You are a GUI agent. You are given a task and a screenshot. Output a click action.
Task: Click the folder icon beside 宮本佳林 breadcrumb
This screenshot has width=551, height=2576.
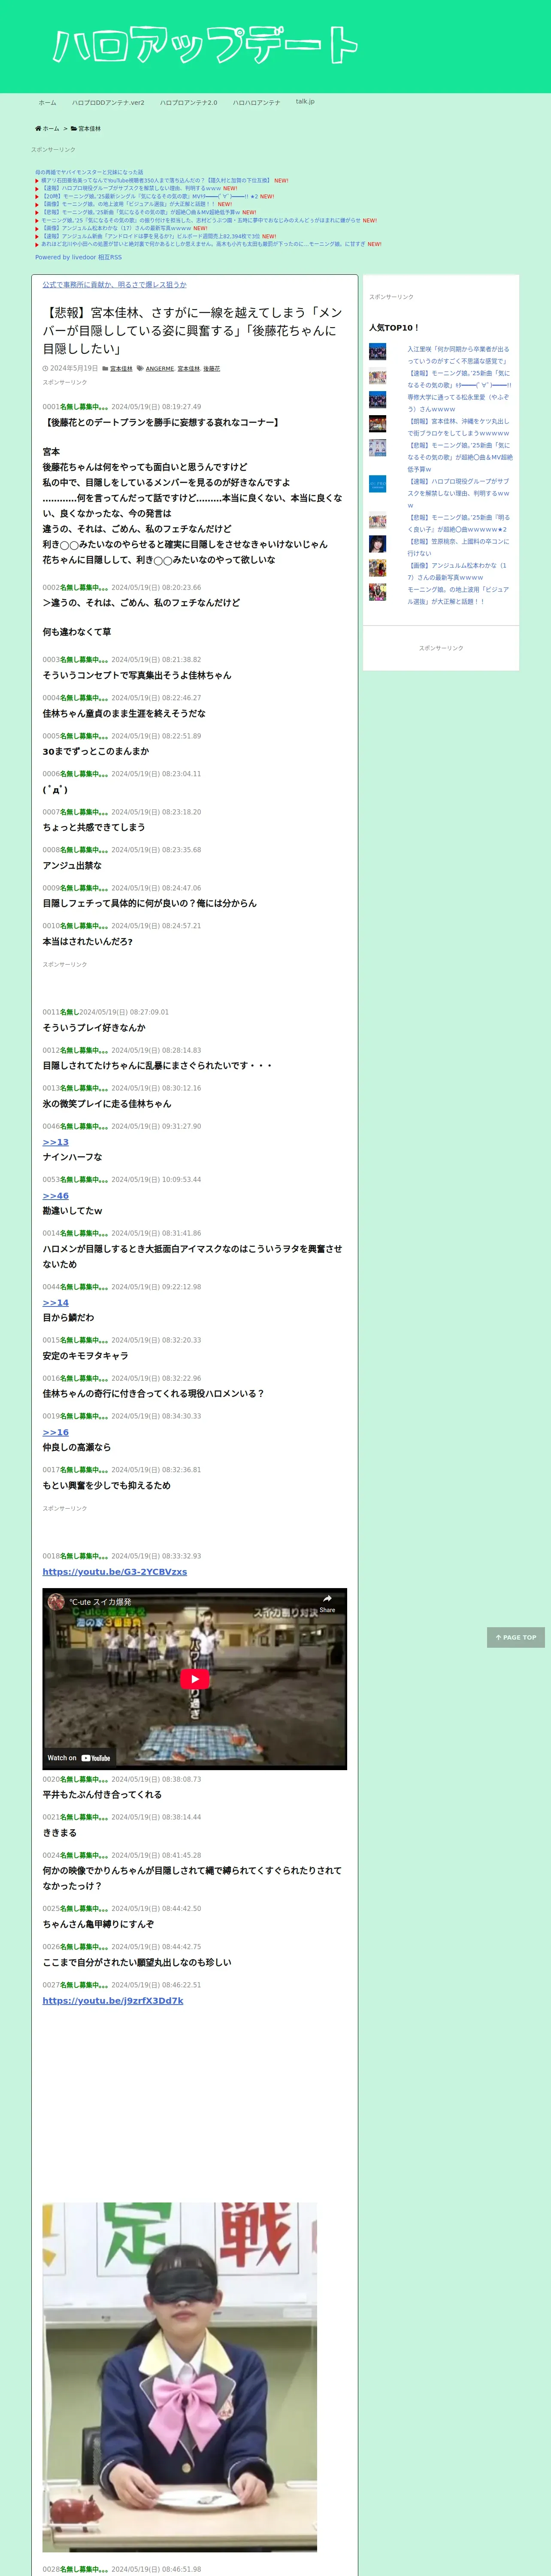pyautogui.click(x=74, y=128)
